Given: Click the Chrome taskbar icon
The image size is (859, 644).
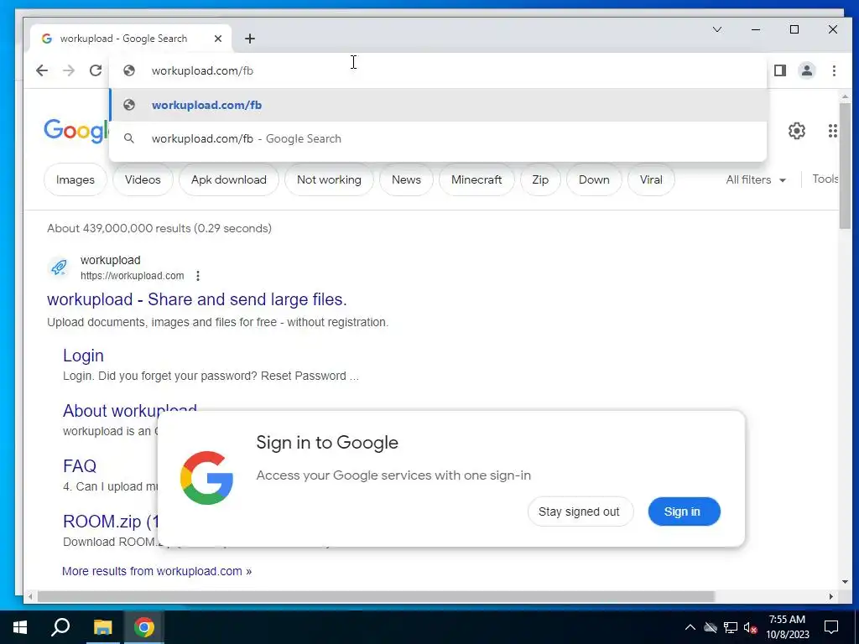Looking at the screenshot, I should [x=144, y=627].
